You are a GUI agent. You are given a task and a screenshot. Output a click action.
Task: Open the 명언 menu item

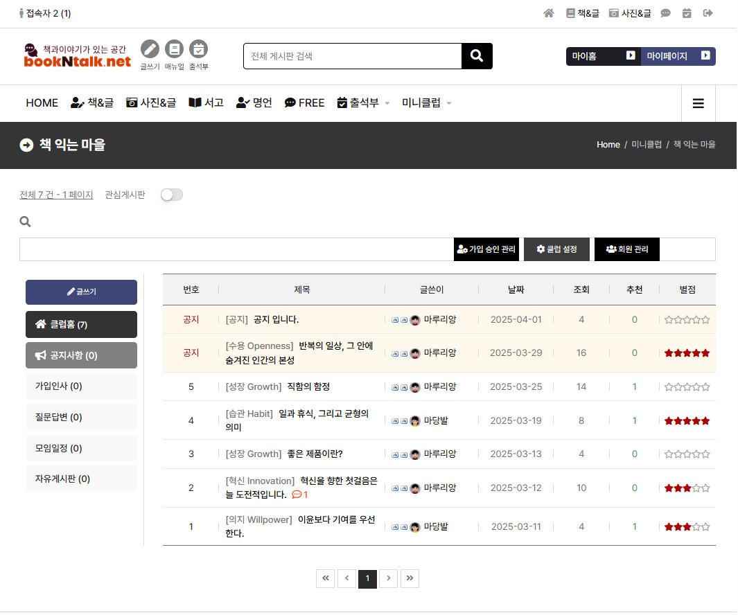pos(254,102)
